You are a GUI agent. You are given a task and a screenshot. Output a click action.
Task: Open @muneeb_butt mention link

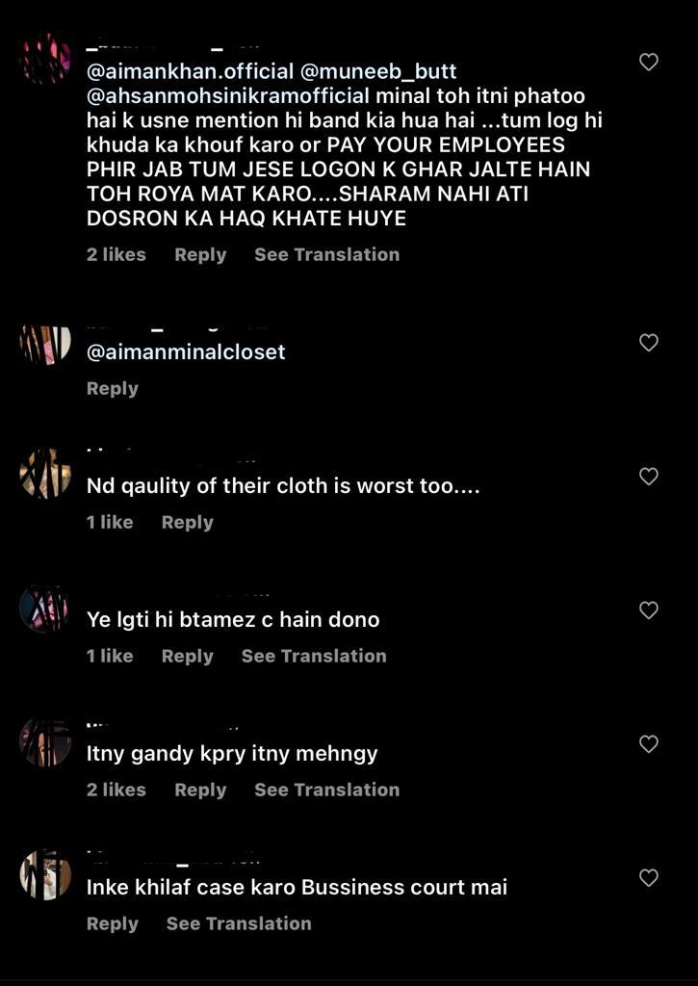point(378,71)
